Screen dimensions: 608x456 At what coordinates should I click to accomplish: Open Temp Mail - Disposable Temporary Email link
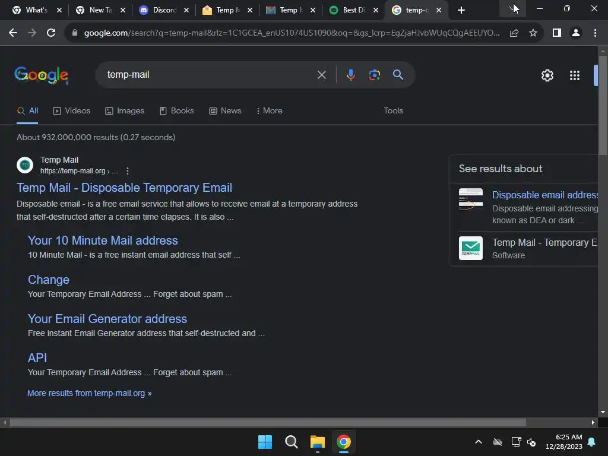tap(124, 188)
